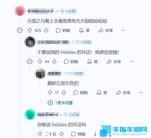Downvote the comment showing 二十五 votes
Viewport: 151px width, 138px height.
(x=61, y=134)
